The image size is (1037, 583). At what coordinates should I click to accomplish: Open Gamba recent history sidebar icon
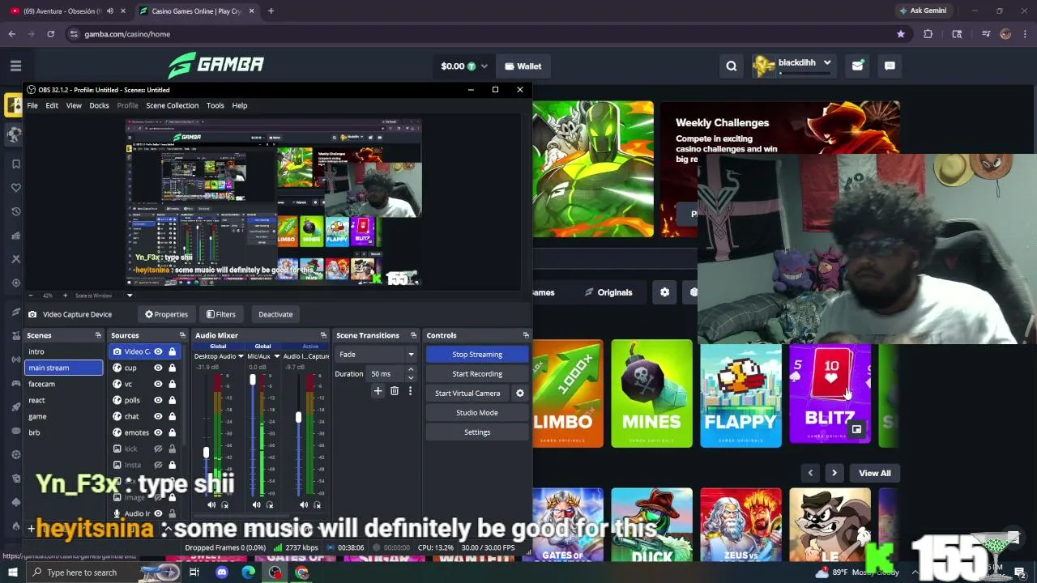(x=15, y=212)
